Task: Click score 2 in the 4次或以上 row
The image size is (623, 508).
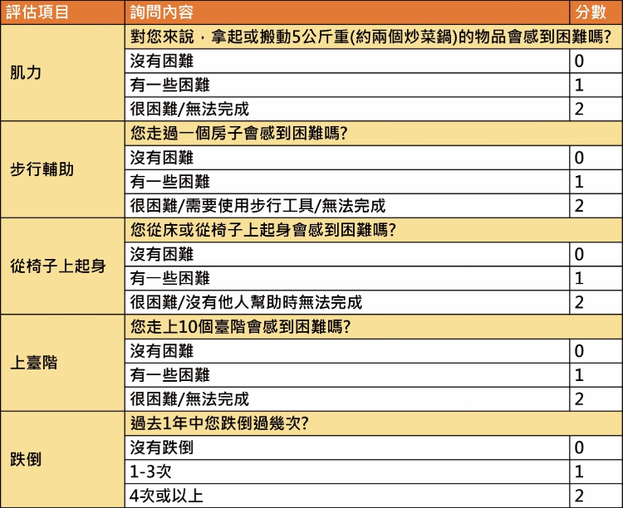Action: click(x=596, y=496)
